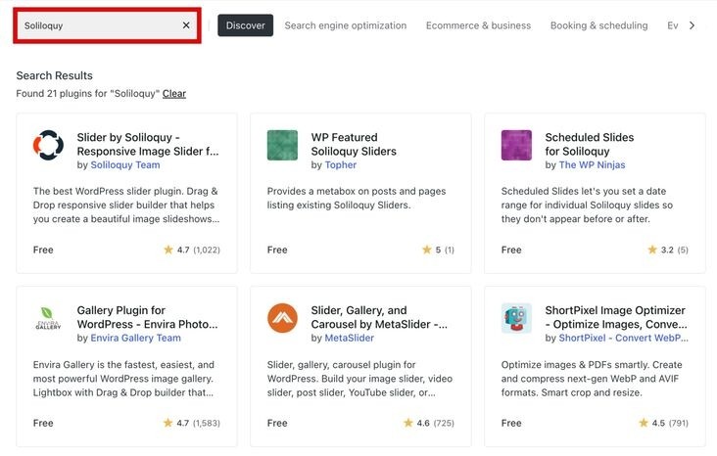Click the 4.6 (725) star rating

(429, 423)
